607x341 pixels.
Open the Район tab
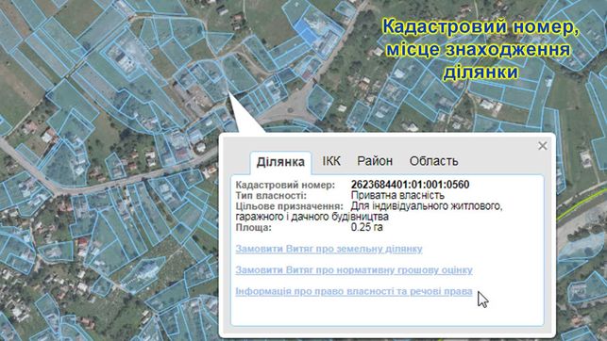tap(375, 161)
